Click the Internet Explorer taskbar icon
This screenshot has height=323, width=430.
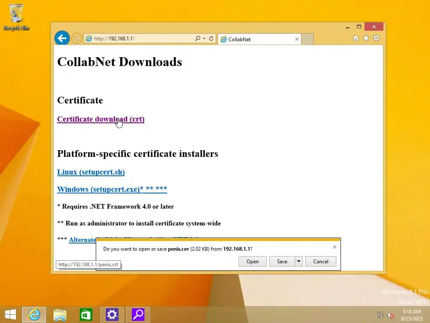click(x=34, y=315)
